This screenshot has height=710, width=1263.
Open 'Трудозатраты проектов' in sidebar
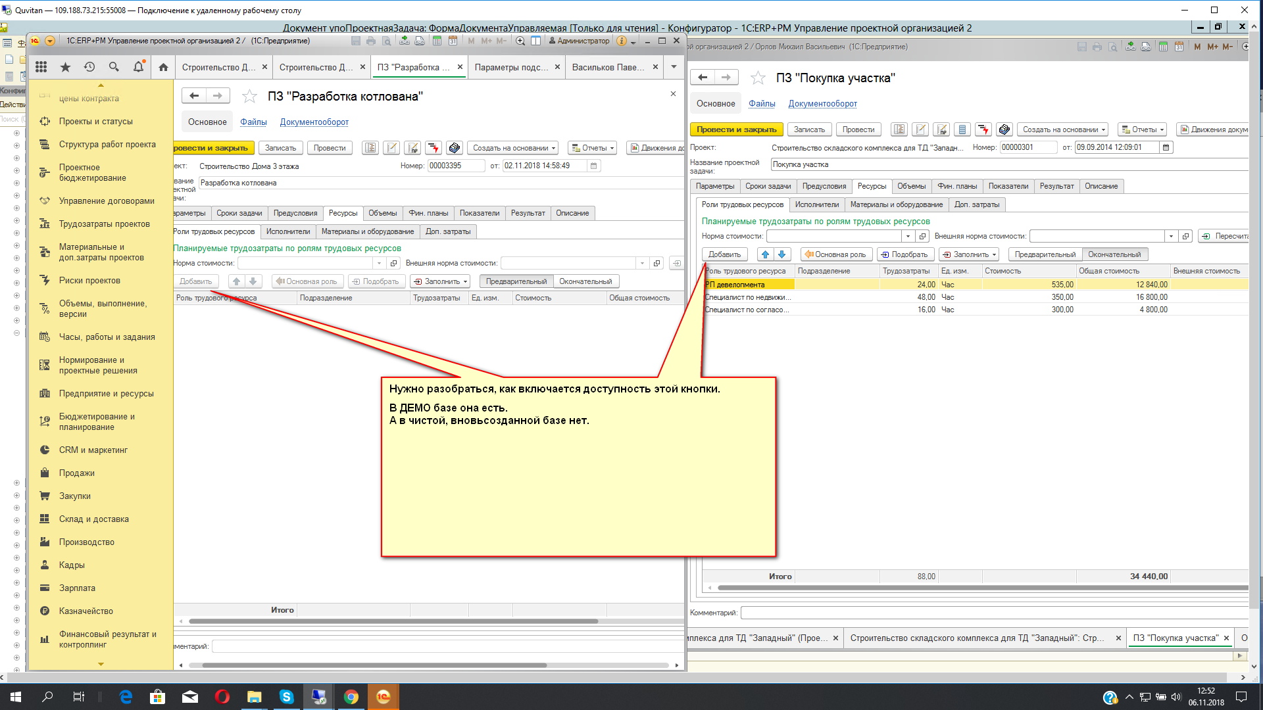point(104,224)
